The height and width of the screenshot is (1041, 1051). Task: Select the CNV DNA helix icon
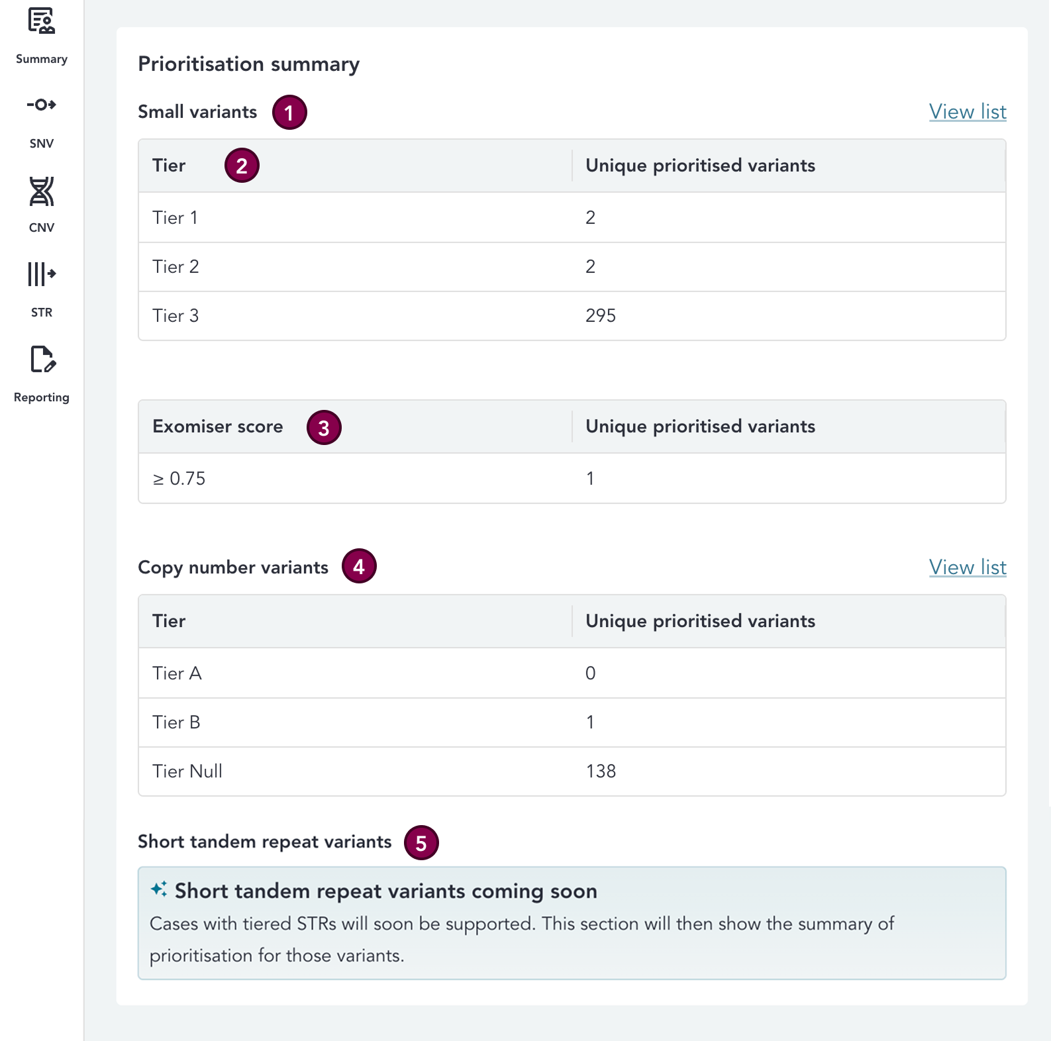[41, 191]
